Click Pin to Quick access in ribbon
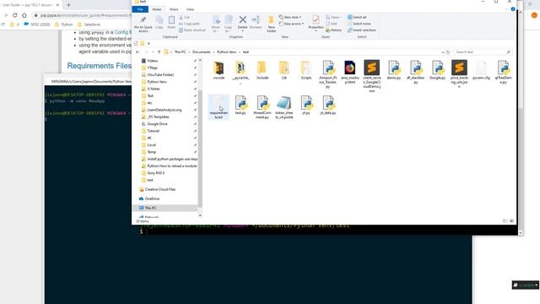This screenshot has width=540, height=304. [143, 24]
